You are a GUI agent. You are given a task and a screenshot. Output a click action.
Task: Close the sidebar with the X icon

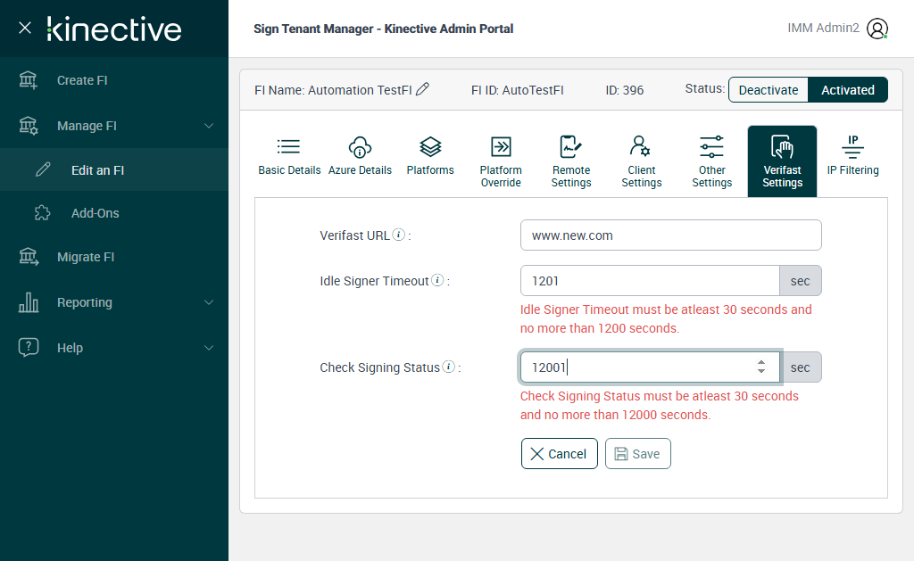[x=24, y=28]
